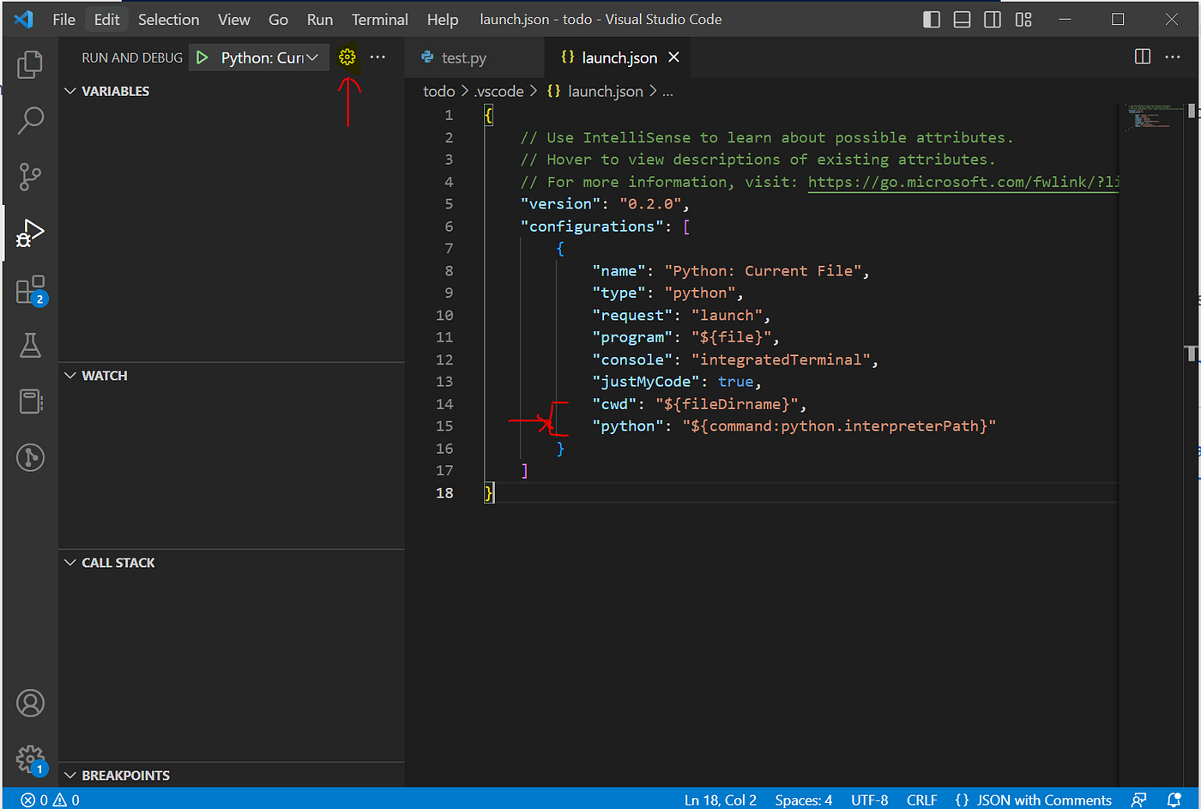Open the Run menu
Screen dimensions: 1201x809
[320, 19]
